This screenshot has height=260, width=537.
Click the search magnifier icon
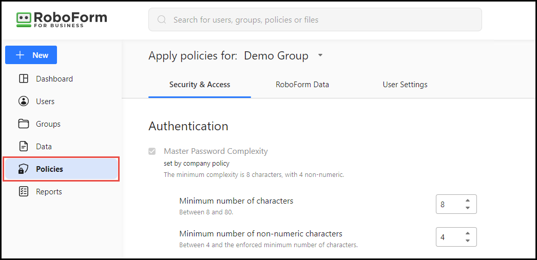tap(162, 19)
